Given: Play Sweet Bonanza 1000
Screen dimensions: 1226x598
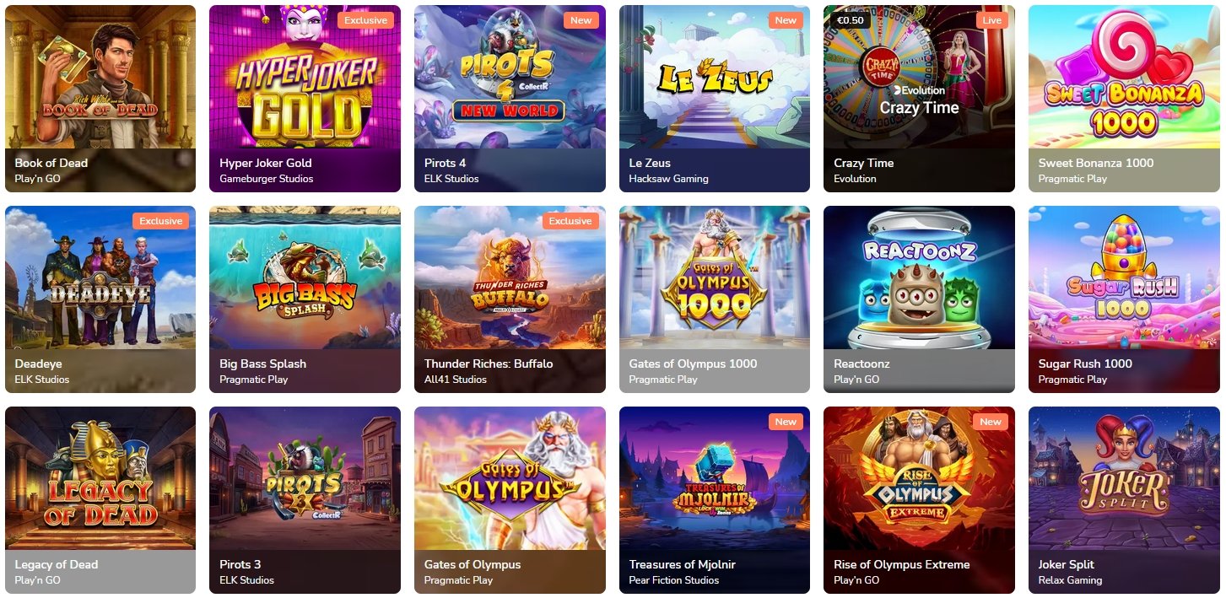Looking at the screenshot, I should 1124,99.
